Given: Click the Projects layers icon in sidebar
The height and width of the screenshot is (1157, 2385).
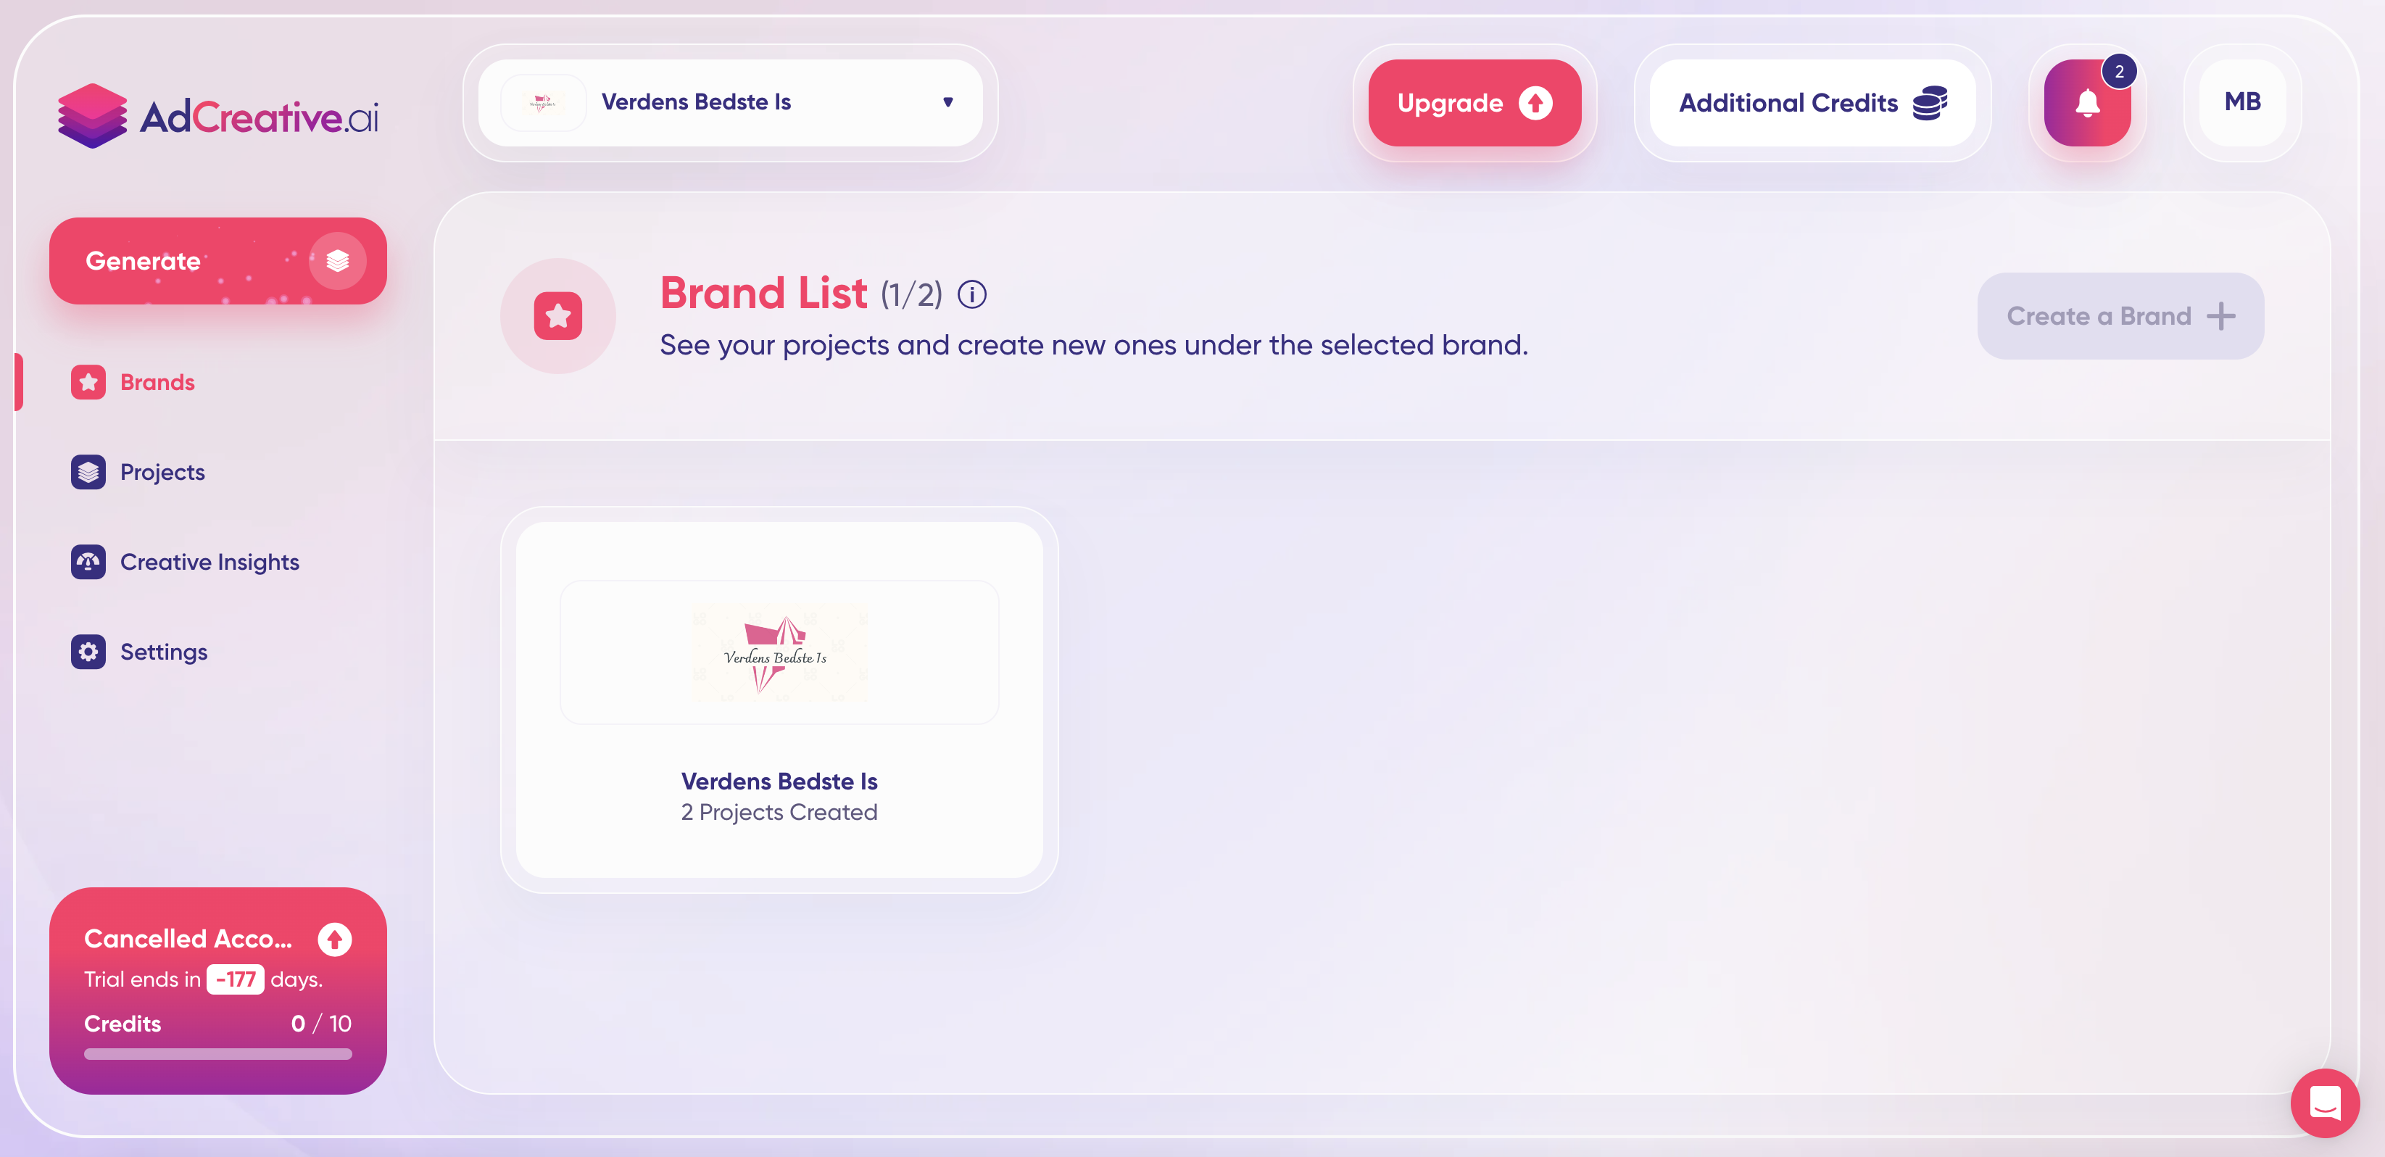Looking at the screenshot, I should tap(88, 472).
